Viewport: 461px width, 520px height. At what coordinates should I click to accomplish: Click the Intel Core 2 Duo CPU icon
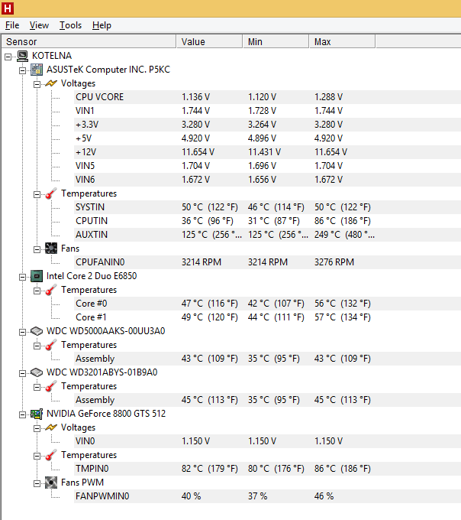coord(37,276)
